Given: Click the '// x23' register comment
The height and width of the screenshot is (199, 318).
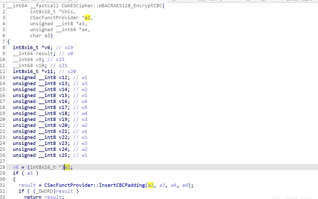Looking at the screenshot, I should (56, 59).
